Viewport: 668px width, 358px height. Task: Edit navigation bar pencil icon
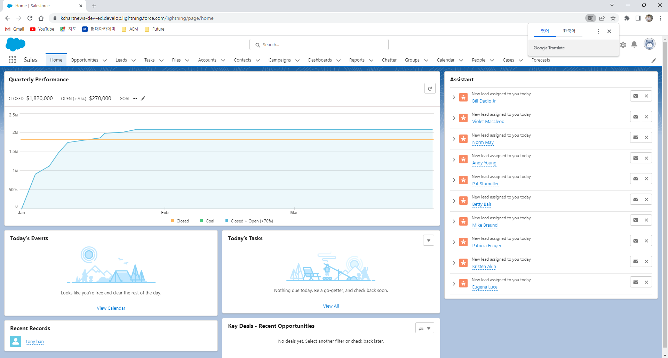pyautogui.click(x=654, y=60)
